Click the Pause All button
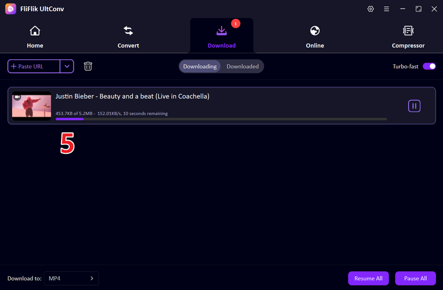The image size is (443, 290). point(415,278)
